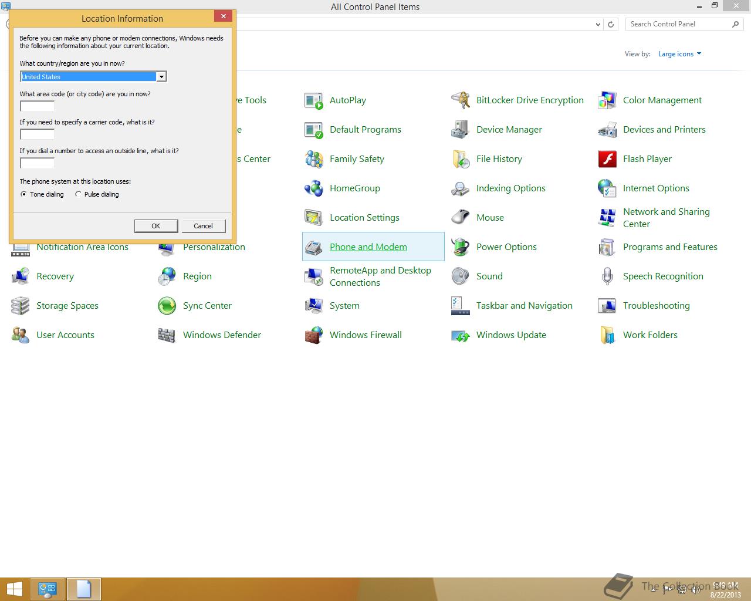
Task: Select the Tone dialing radio button
Action: (23, 194)
